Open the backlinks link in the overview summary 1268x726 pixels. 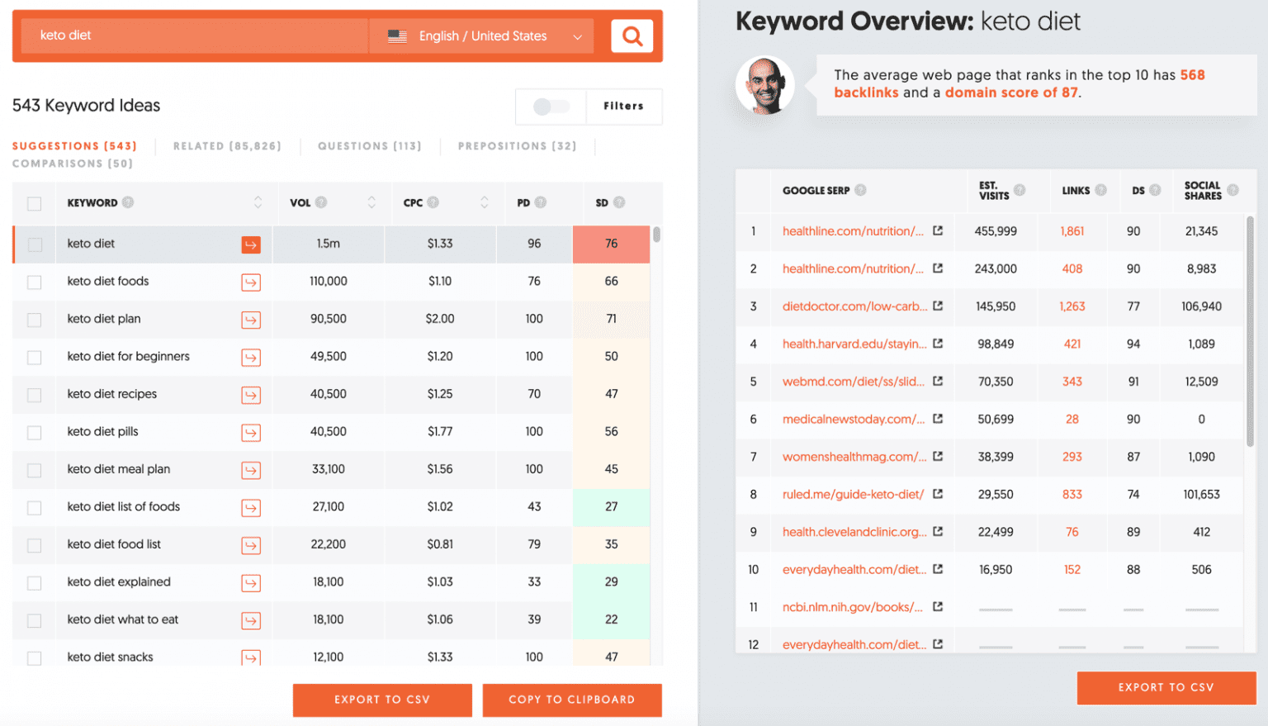(x=865, y=93)
